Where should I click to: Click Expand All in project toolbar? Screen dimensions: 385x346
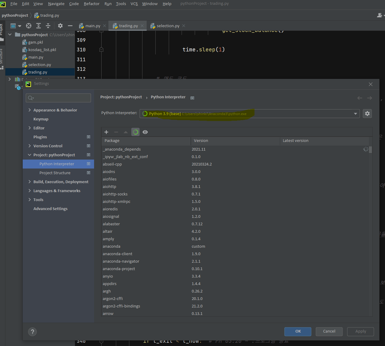39,26
